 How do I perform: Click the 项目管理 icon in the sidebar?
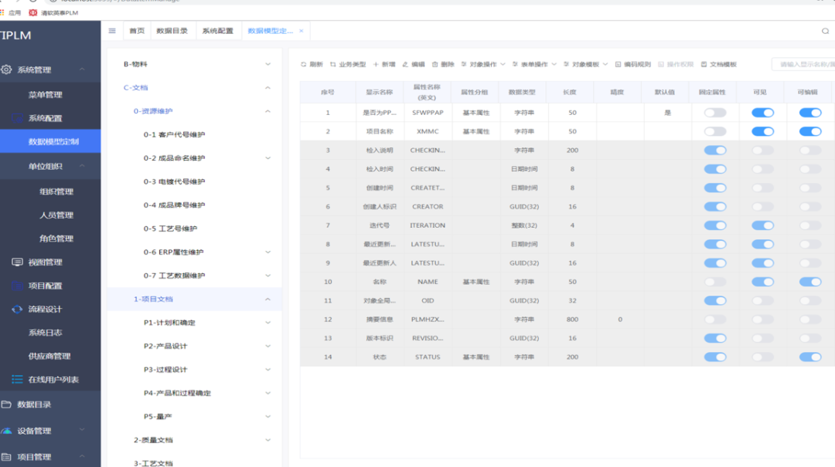coord(6,457)
